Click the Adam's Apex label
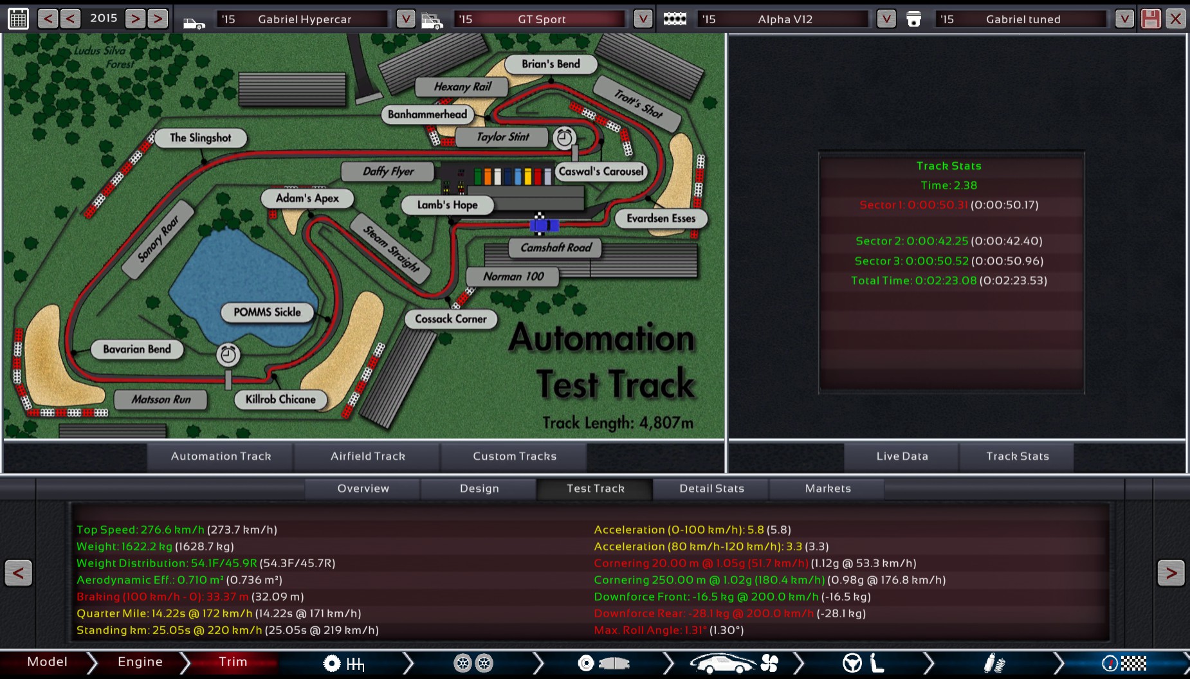The height and width of the screenshot is (679, 1190). coord(307,198)
